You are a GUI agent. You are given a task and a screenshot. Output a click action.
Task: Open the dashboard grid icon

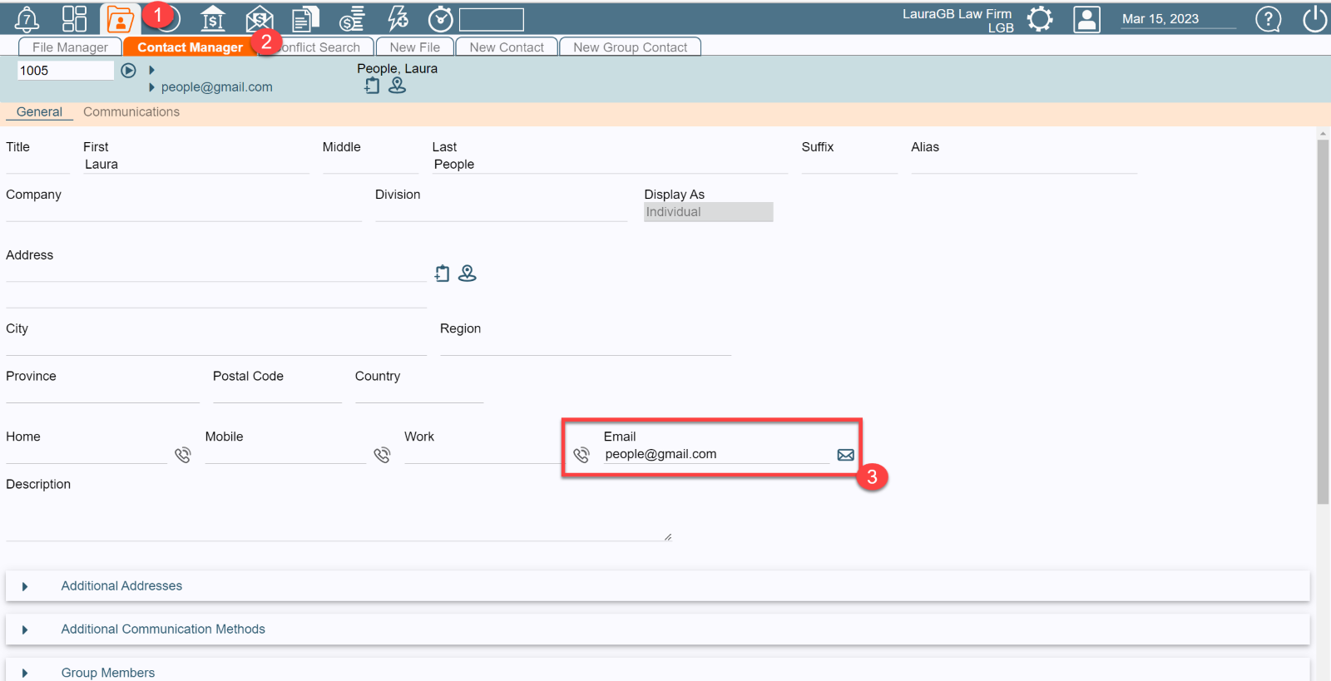click(74, 18)
